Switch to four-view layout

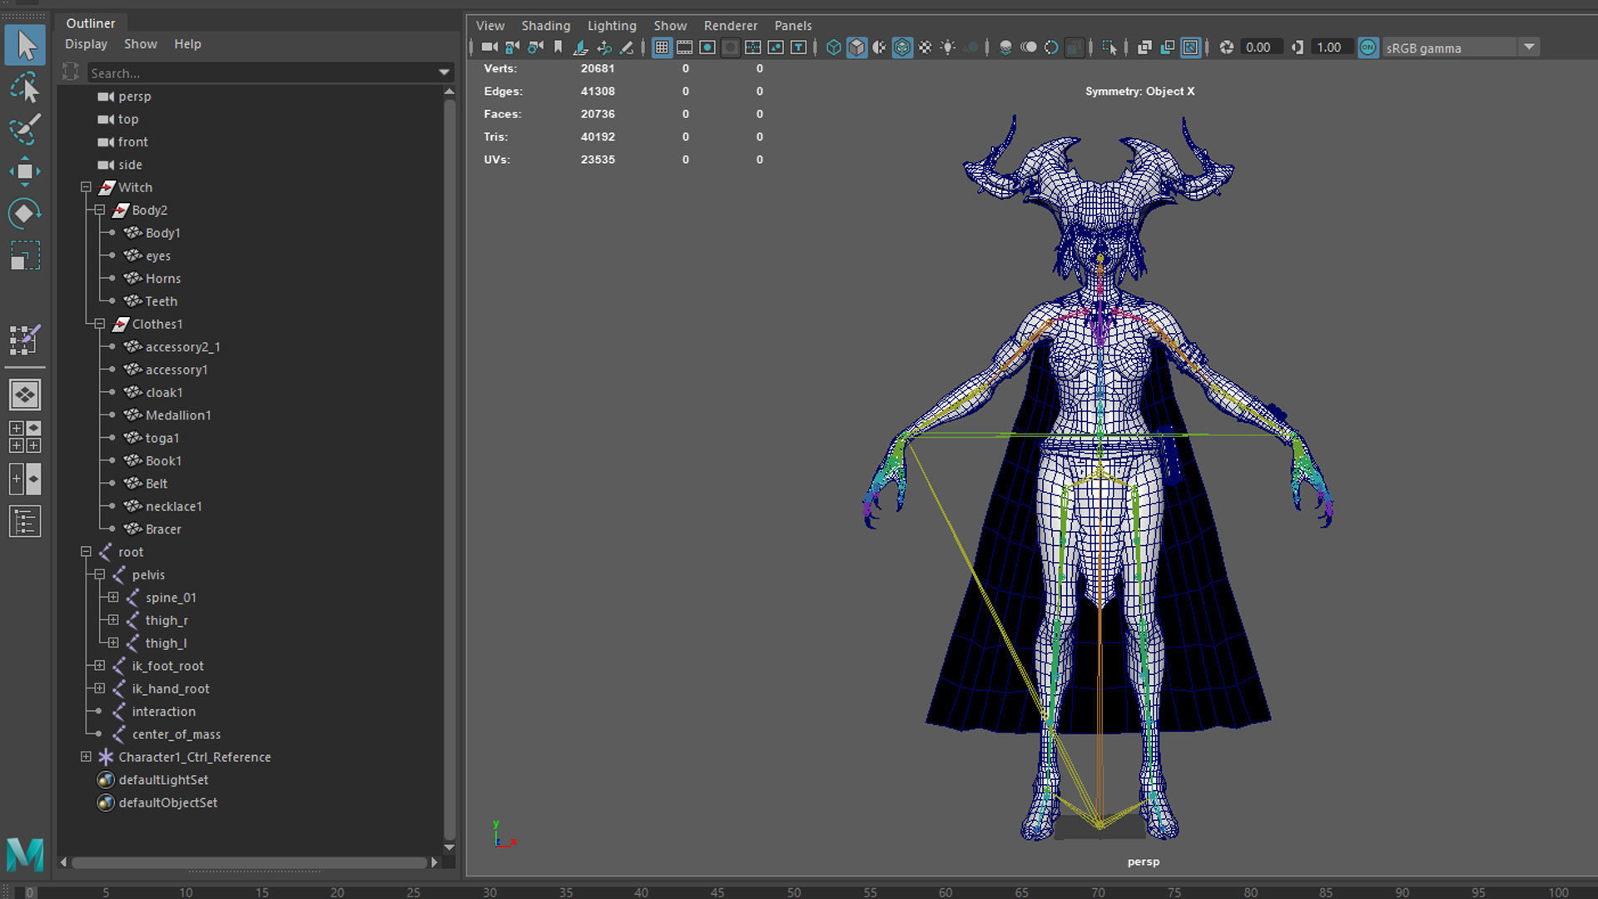25,436
